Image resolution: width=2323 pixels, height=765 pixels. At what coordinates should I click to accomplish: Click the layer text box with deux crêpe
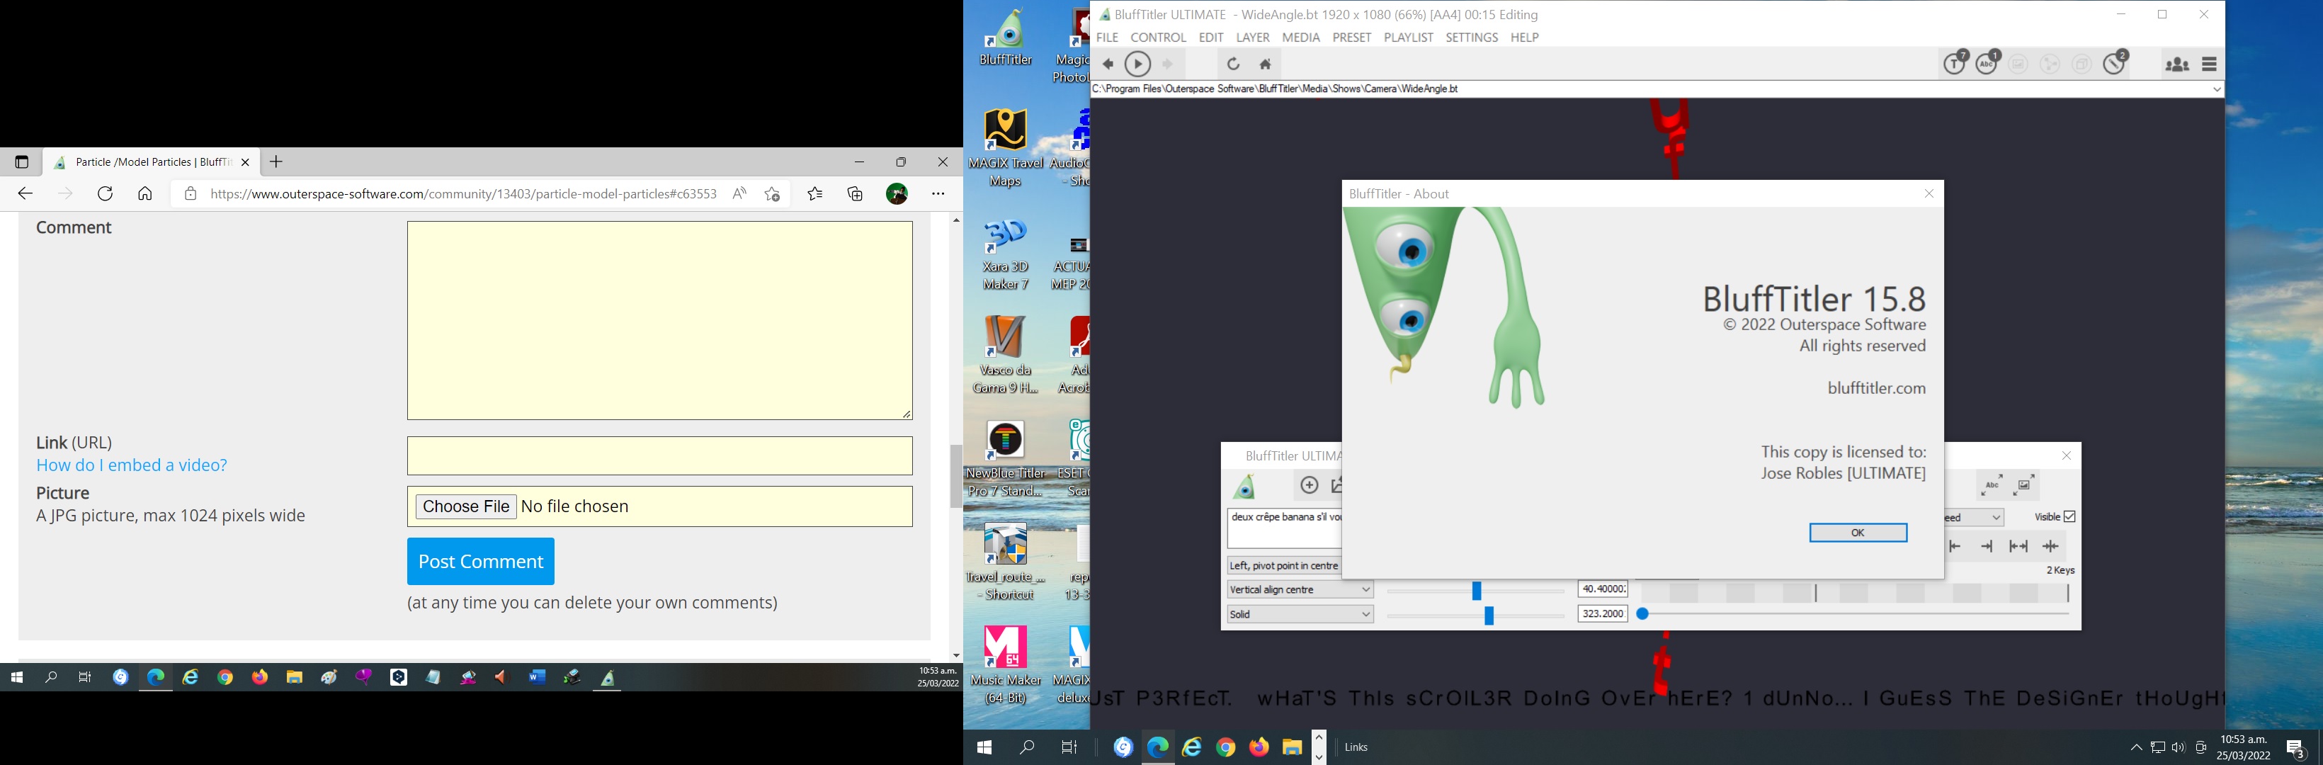[1284, 528]
